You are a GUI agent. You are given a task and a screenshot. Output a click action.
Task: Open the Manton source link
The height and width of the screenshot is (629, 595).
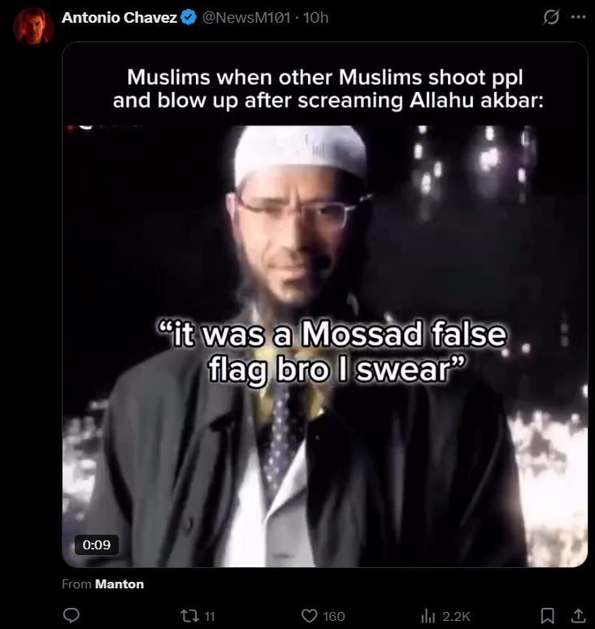pos(119,584)
